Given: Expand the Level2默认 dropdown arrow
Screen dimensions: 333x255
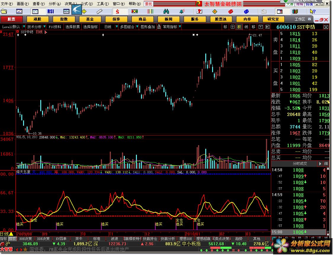Looking at the screenshot, I should click(x=24, y=27).
